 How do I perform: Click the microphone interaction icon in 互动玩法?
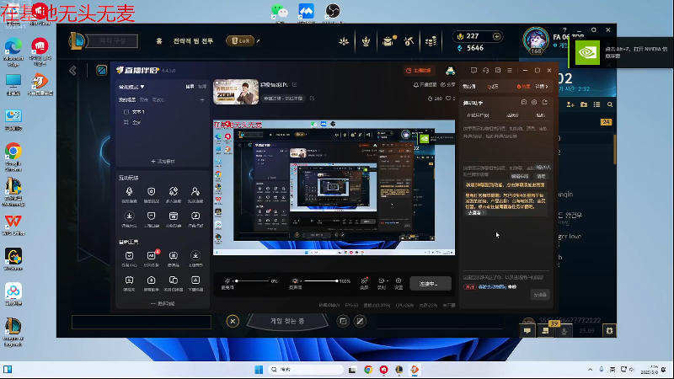(130, 191)
